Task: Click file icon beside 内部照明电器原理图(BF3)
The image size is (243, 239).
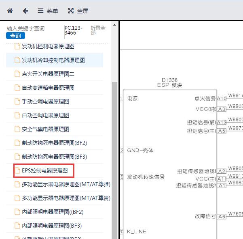Action: tap(17, 226)
